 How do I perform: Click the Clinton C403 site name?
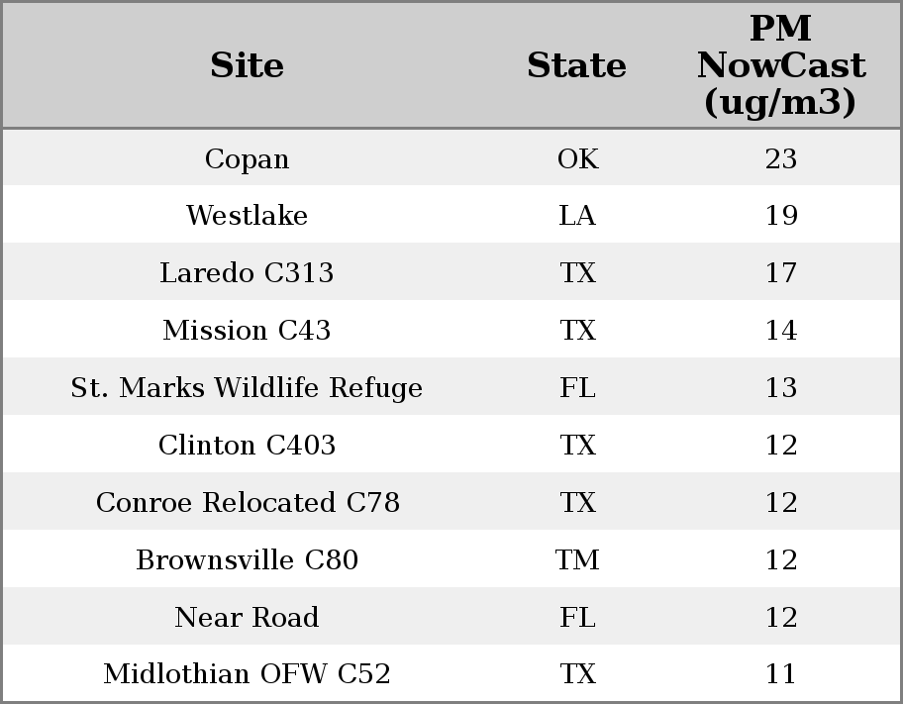[247, 445]
